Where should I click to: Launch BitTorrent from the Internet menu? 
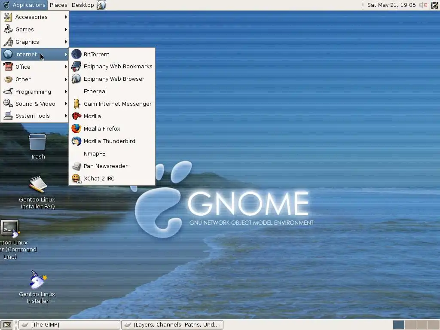(112, 54)
